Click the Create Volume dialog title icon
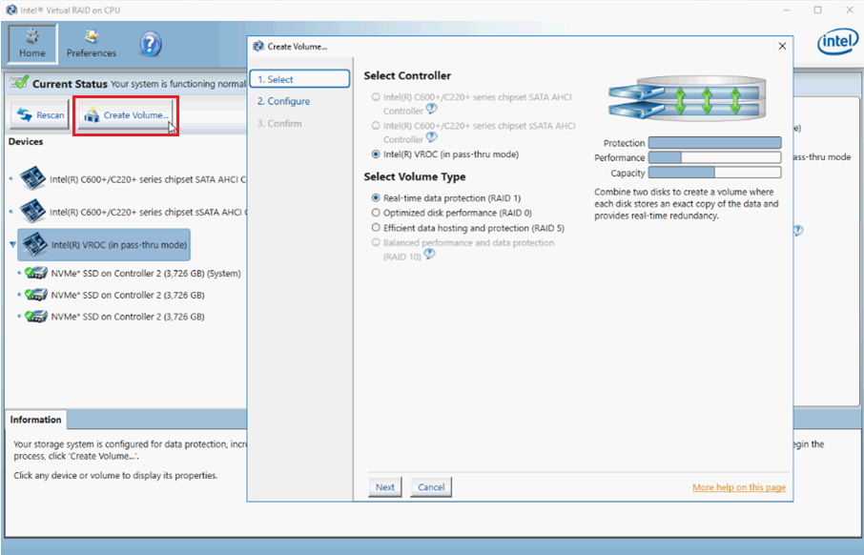Screen dimensions: 864x555 257,47
